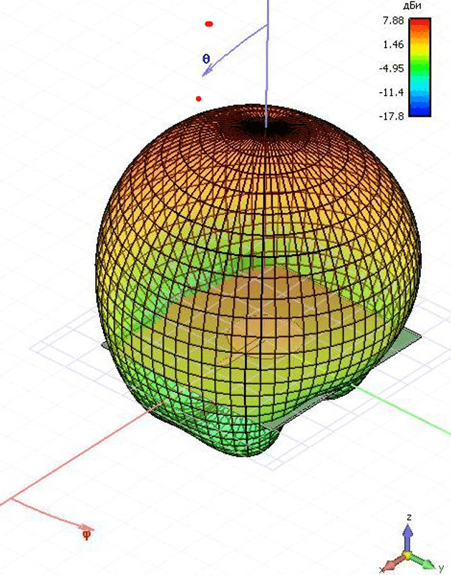Screen dimensions: 451x575
Task: Click the yellow center of the orientation triad
Action: tap(407, 554)
